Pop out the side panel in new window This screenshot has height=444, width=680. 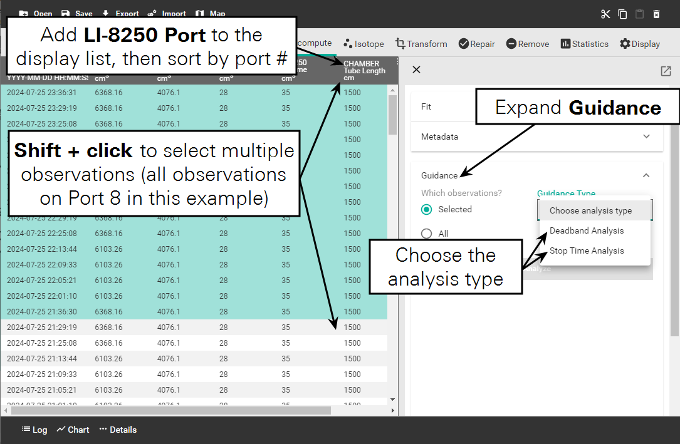[x=666, y=71]
